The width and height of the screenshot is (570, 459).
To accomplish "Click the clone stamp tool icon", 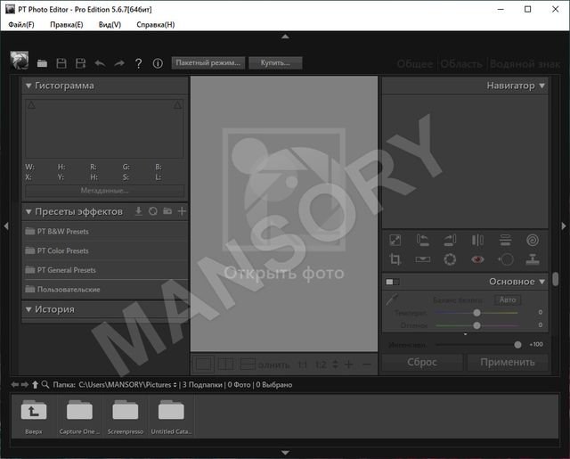I will coord(532,259).
